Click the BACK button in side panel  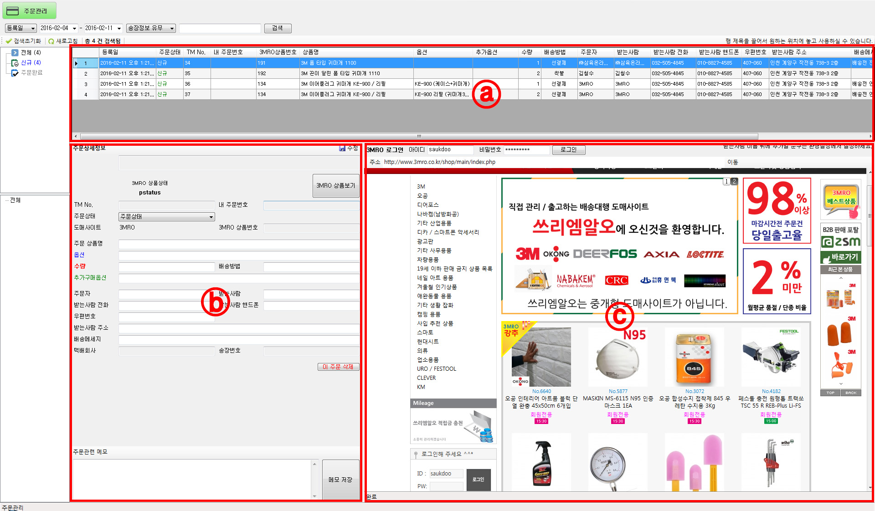tap(851, 393)
